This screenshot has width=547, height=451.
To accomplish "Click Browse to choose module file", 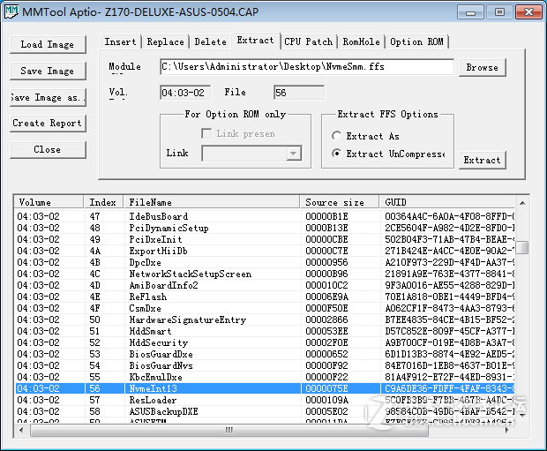I will tap(482, 67).
